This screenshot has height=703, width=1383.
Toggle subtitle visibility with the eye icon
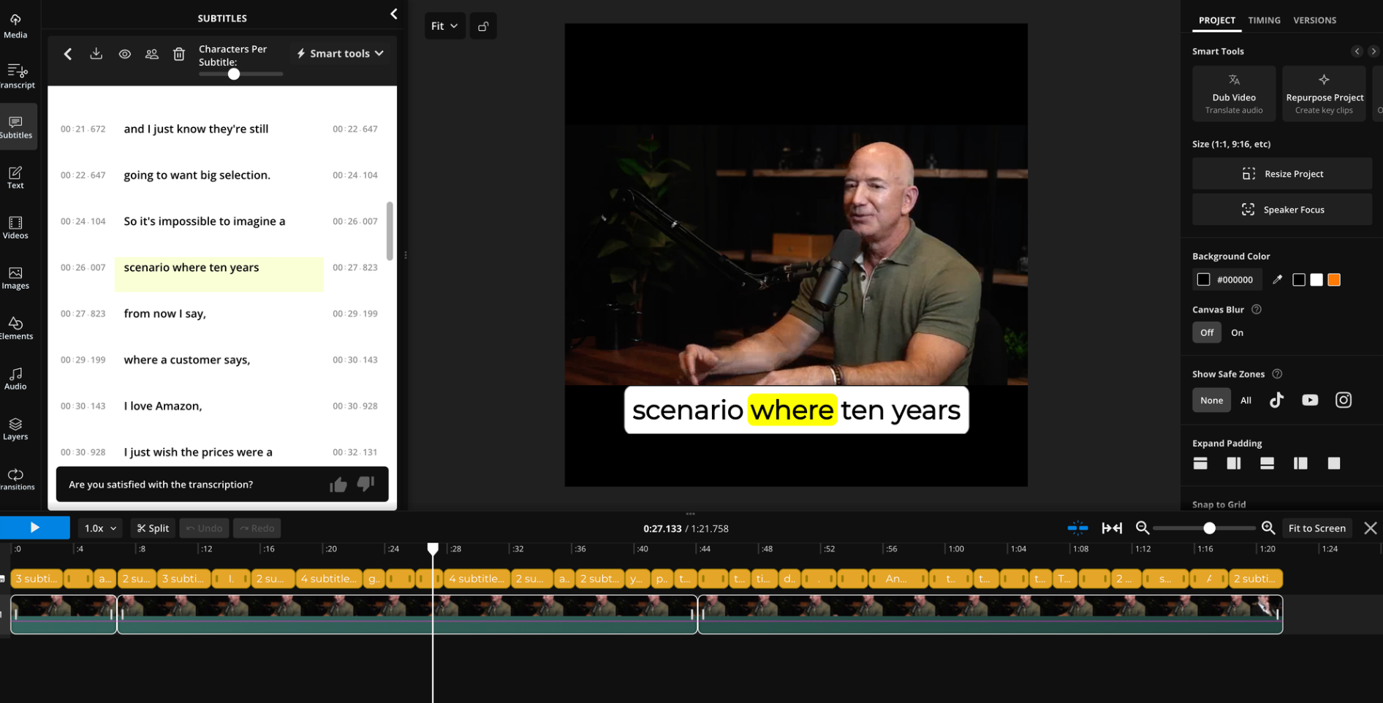click(x=125, y=53)
